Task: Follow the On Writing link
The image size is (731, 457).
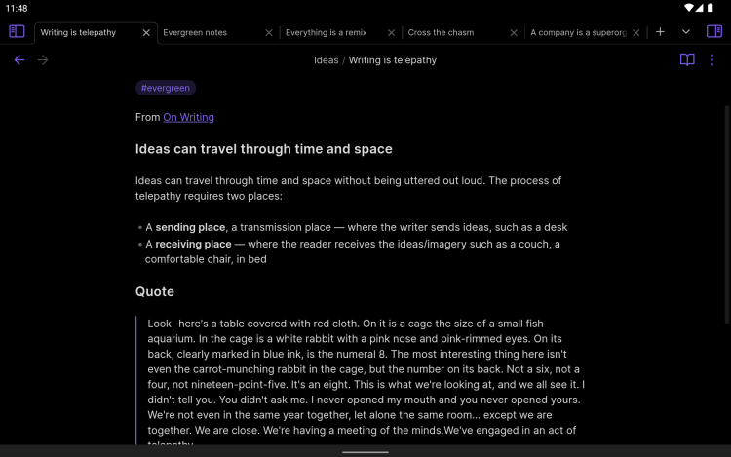Action: (188, 117)
